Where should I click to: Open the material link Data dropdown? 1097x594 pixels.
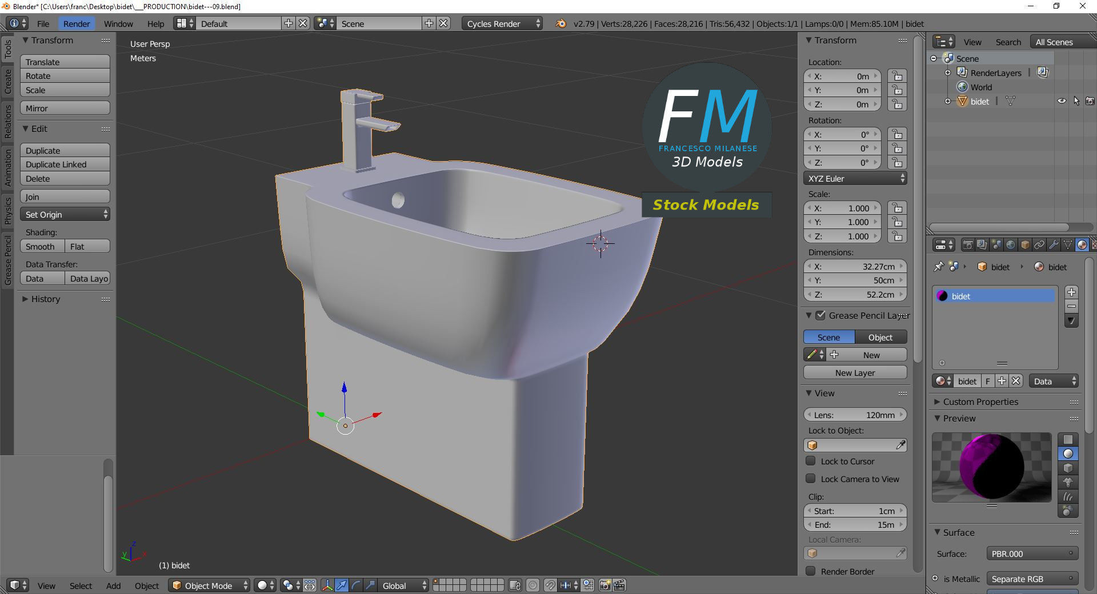1054,381
